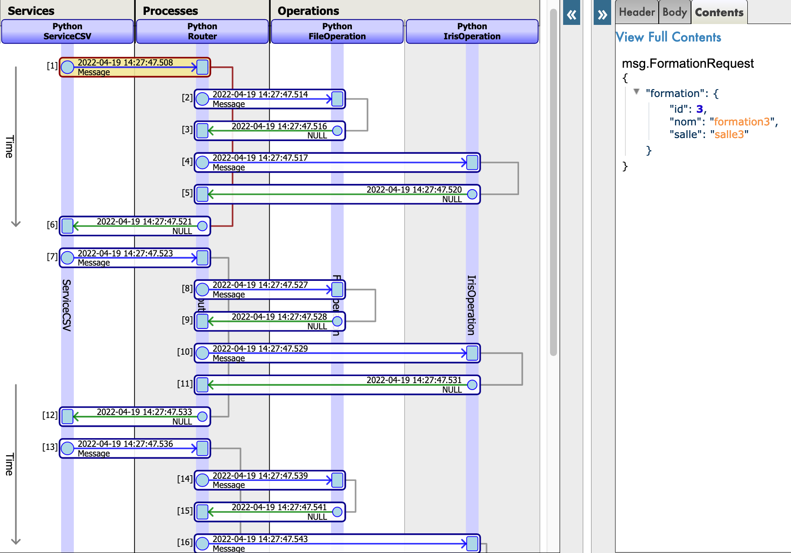Collapse the "formation" JSON node triangle

[x=636, y=92]
